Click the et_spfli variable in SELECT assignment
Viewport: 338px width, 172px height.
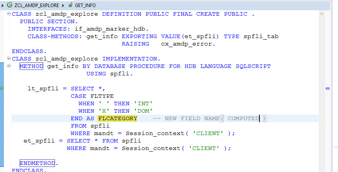coord(39,141)
